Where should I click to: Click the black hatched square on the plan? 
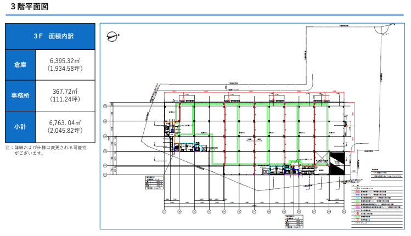click(x=335, y=158)
